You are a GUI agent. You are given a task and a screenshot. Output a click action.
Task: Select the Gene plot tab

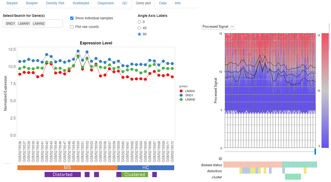click(143, 3)
